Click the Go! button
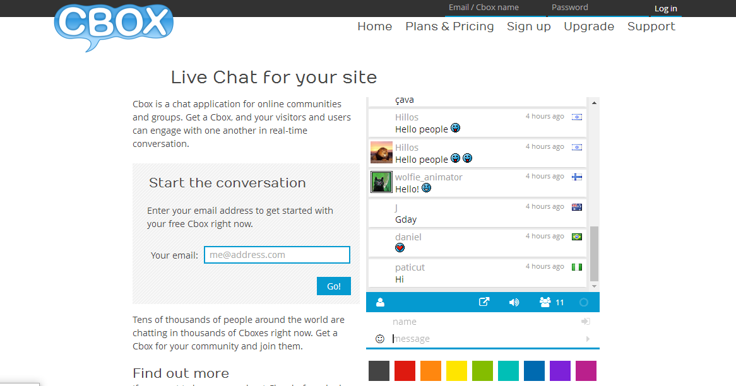Screen dimensions: 736x386 [x=333, y=286]
